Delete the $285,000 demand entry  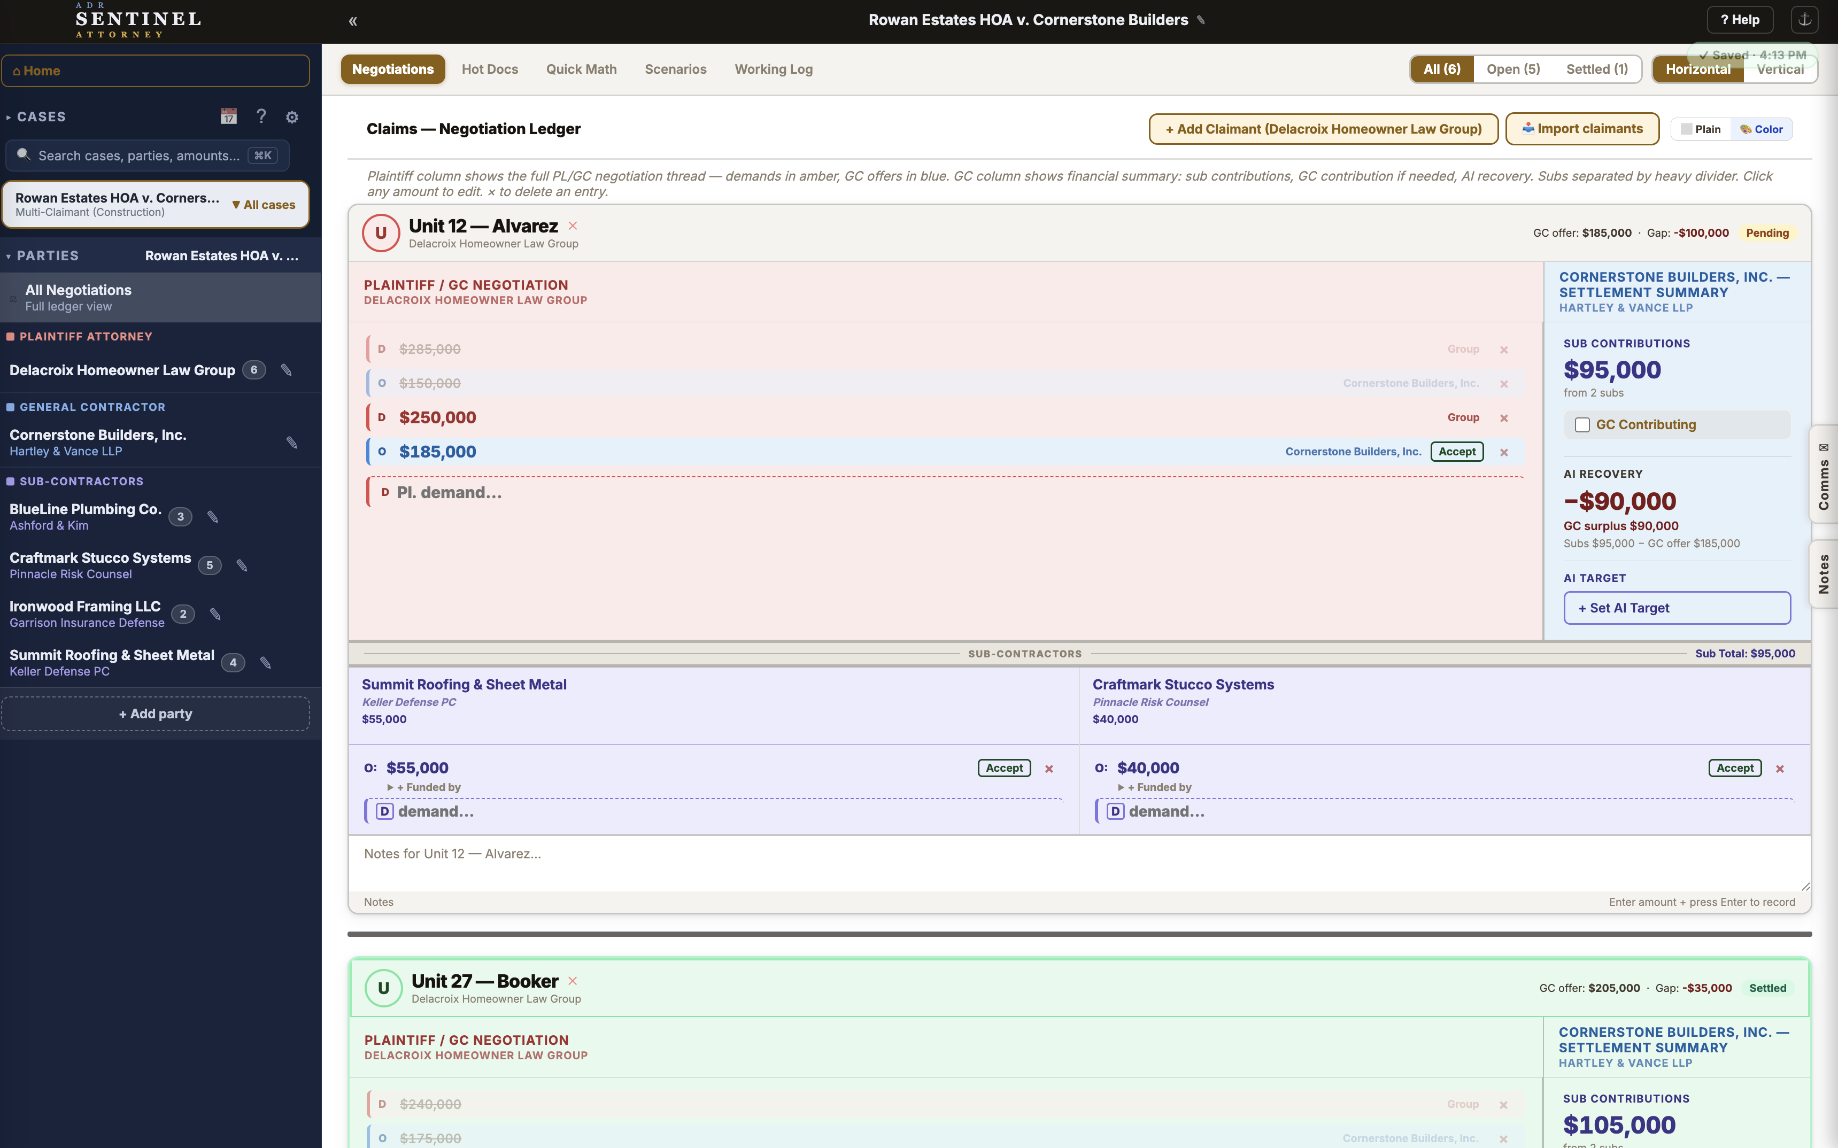tap(1504, 350)
